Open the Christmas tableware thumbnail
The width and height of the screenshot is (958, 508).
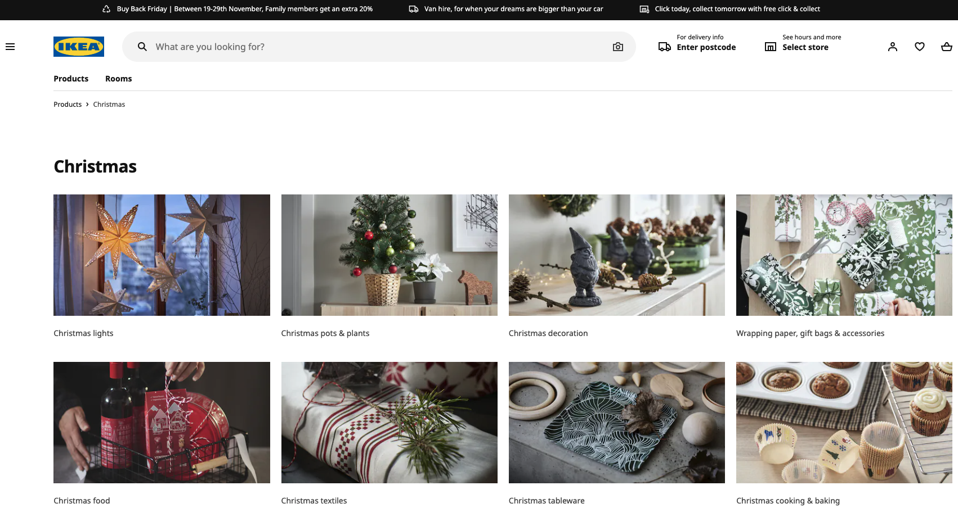[x=616, y=422]
